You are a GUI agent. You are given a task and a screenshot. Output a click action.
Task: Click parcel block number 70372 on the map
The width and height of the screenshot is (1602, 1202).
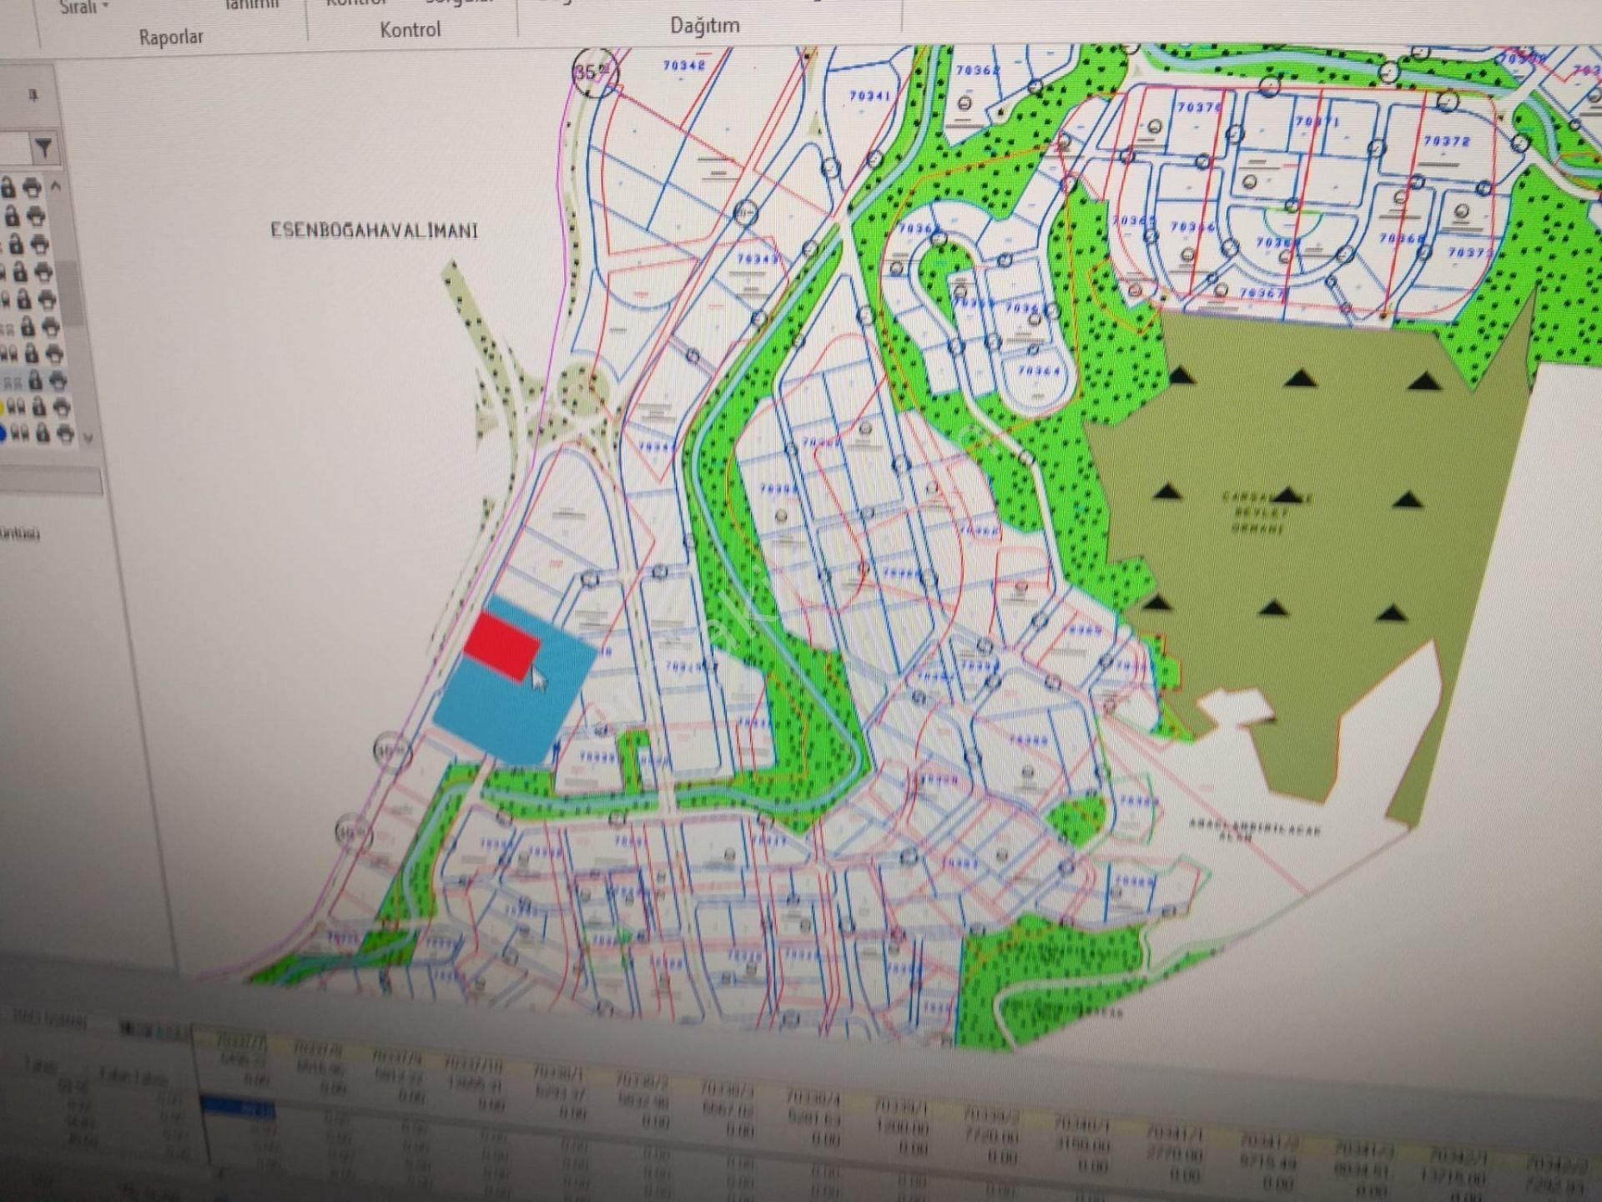tap(1447, 141)
